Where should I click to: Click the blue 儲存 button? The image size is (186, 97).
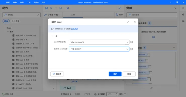115,74
